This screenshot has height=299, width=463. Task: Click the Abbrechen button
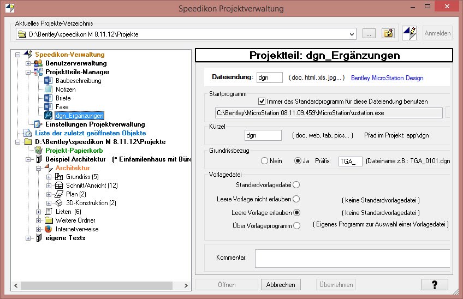[x=281, y=284]
